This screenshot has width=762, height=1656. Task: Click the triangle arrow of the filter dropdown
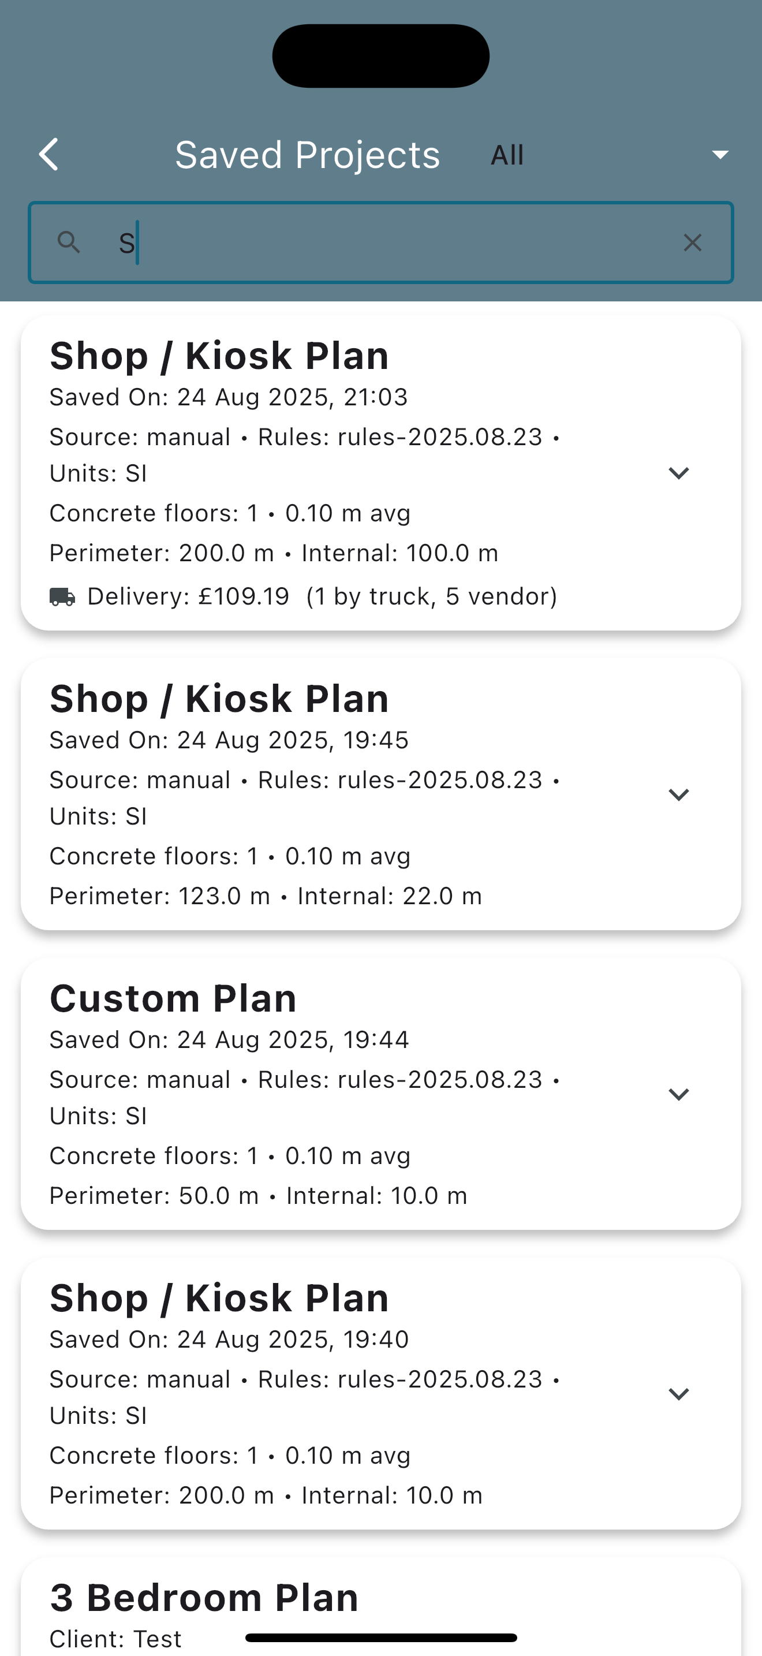click(x=720, y=155)
